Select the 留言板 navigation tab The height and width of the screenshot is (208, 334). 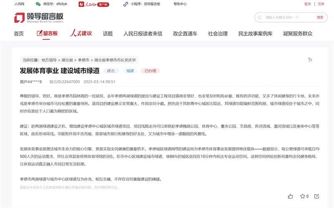[x=47, y=33]
